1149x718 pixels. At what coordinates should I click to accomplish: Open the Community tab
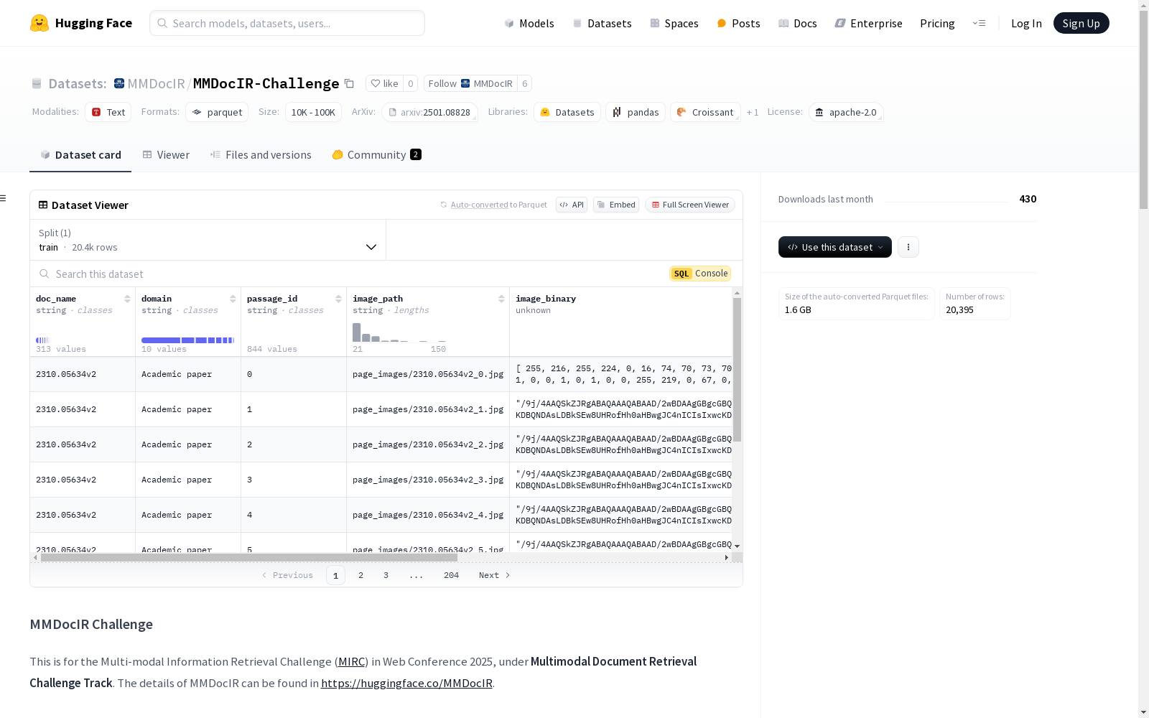(377, 154)
